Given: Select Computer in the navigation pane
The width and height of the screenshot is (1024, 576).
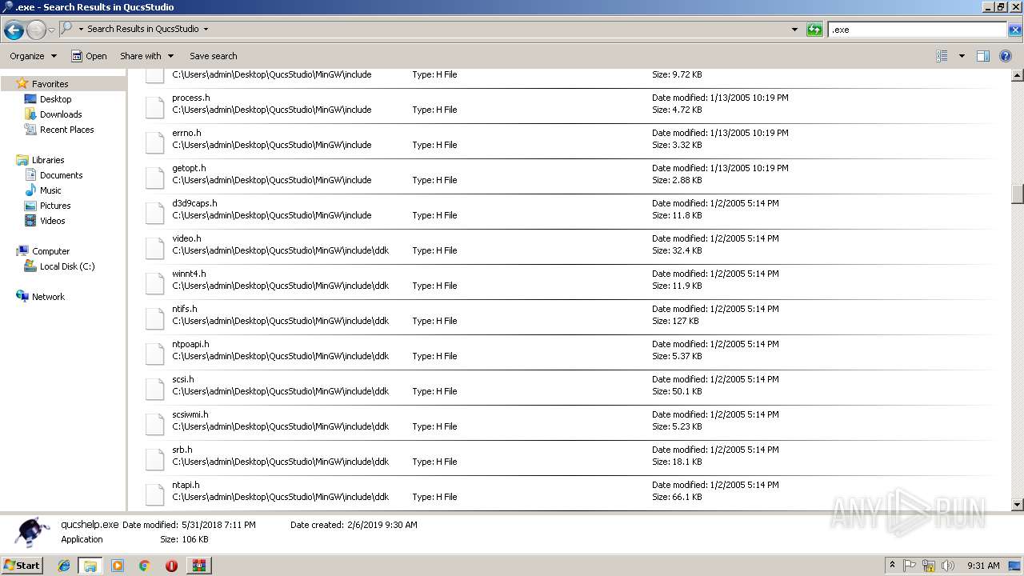Looking at the screenshot, I should [50, 251].
